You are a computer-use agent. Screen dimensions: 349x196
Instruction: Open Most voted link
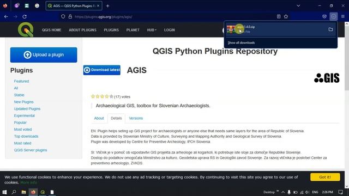click(23, 130)
